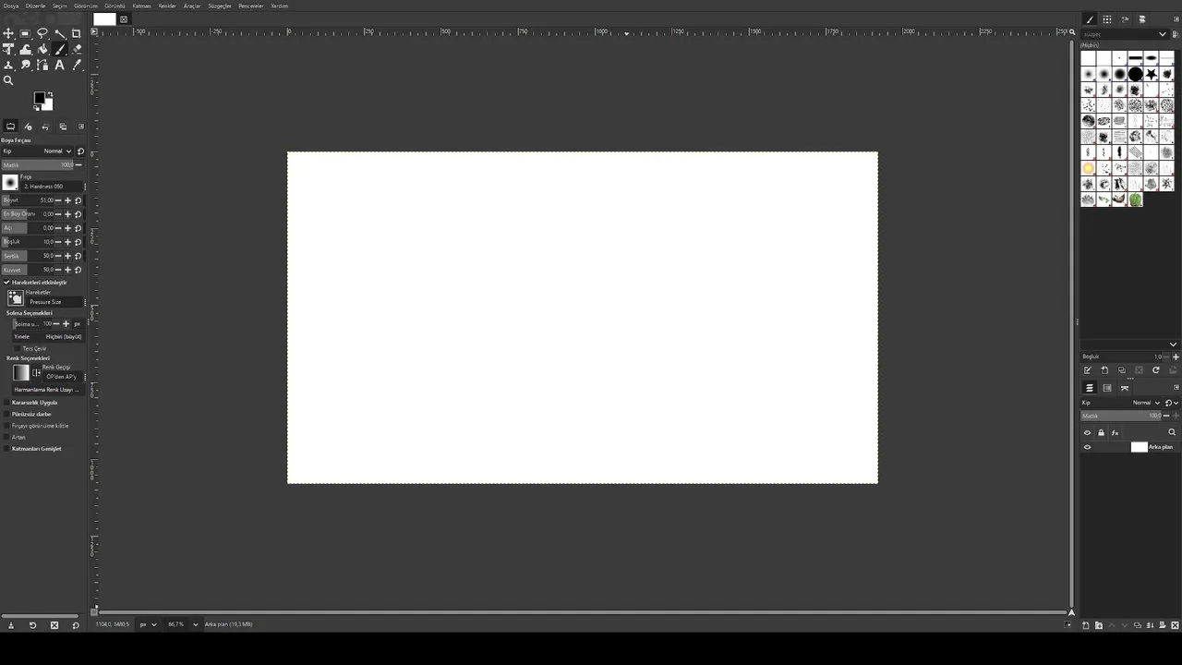Enable the Artan checkbox

[6, 438]
